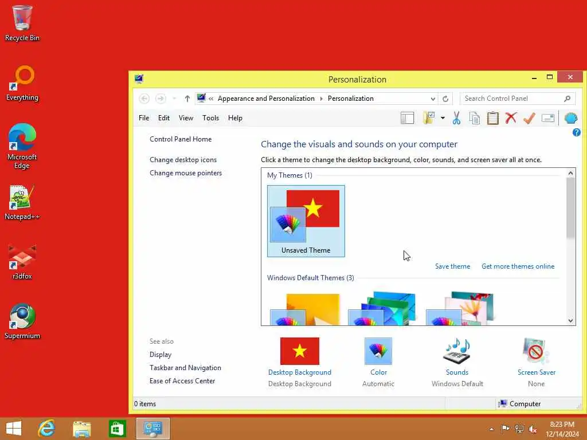The width and height of the screenshot is (587, 440).
Task: Open Ease of Access Center link
Action: tap(182, 381)
